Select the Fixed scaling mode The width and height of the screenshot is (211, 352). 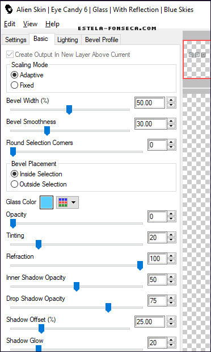pos(22,85)
